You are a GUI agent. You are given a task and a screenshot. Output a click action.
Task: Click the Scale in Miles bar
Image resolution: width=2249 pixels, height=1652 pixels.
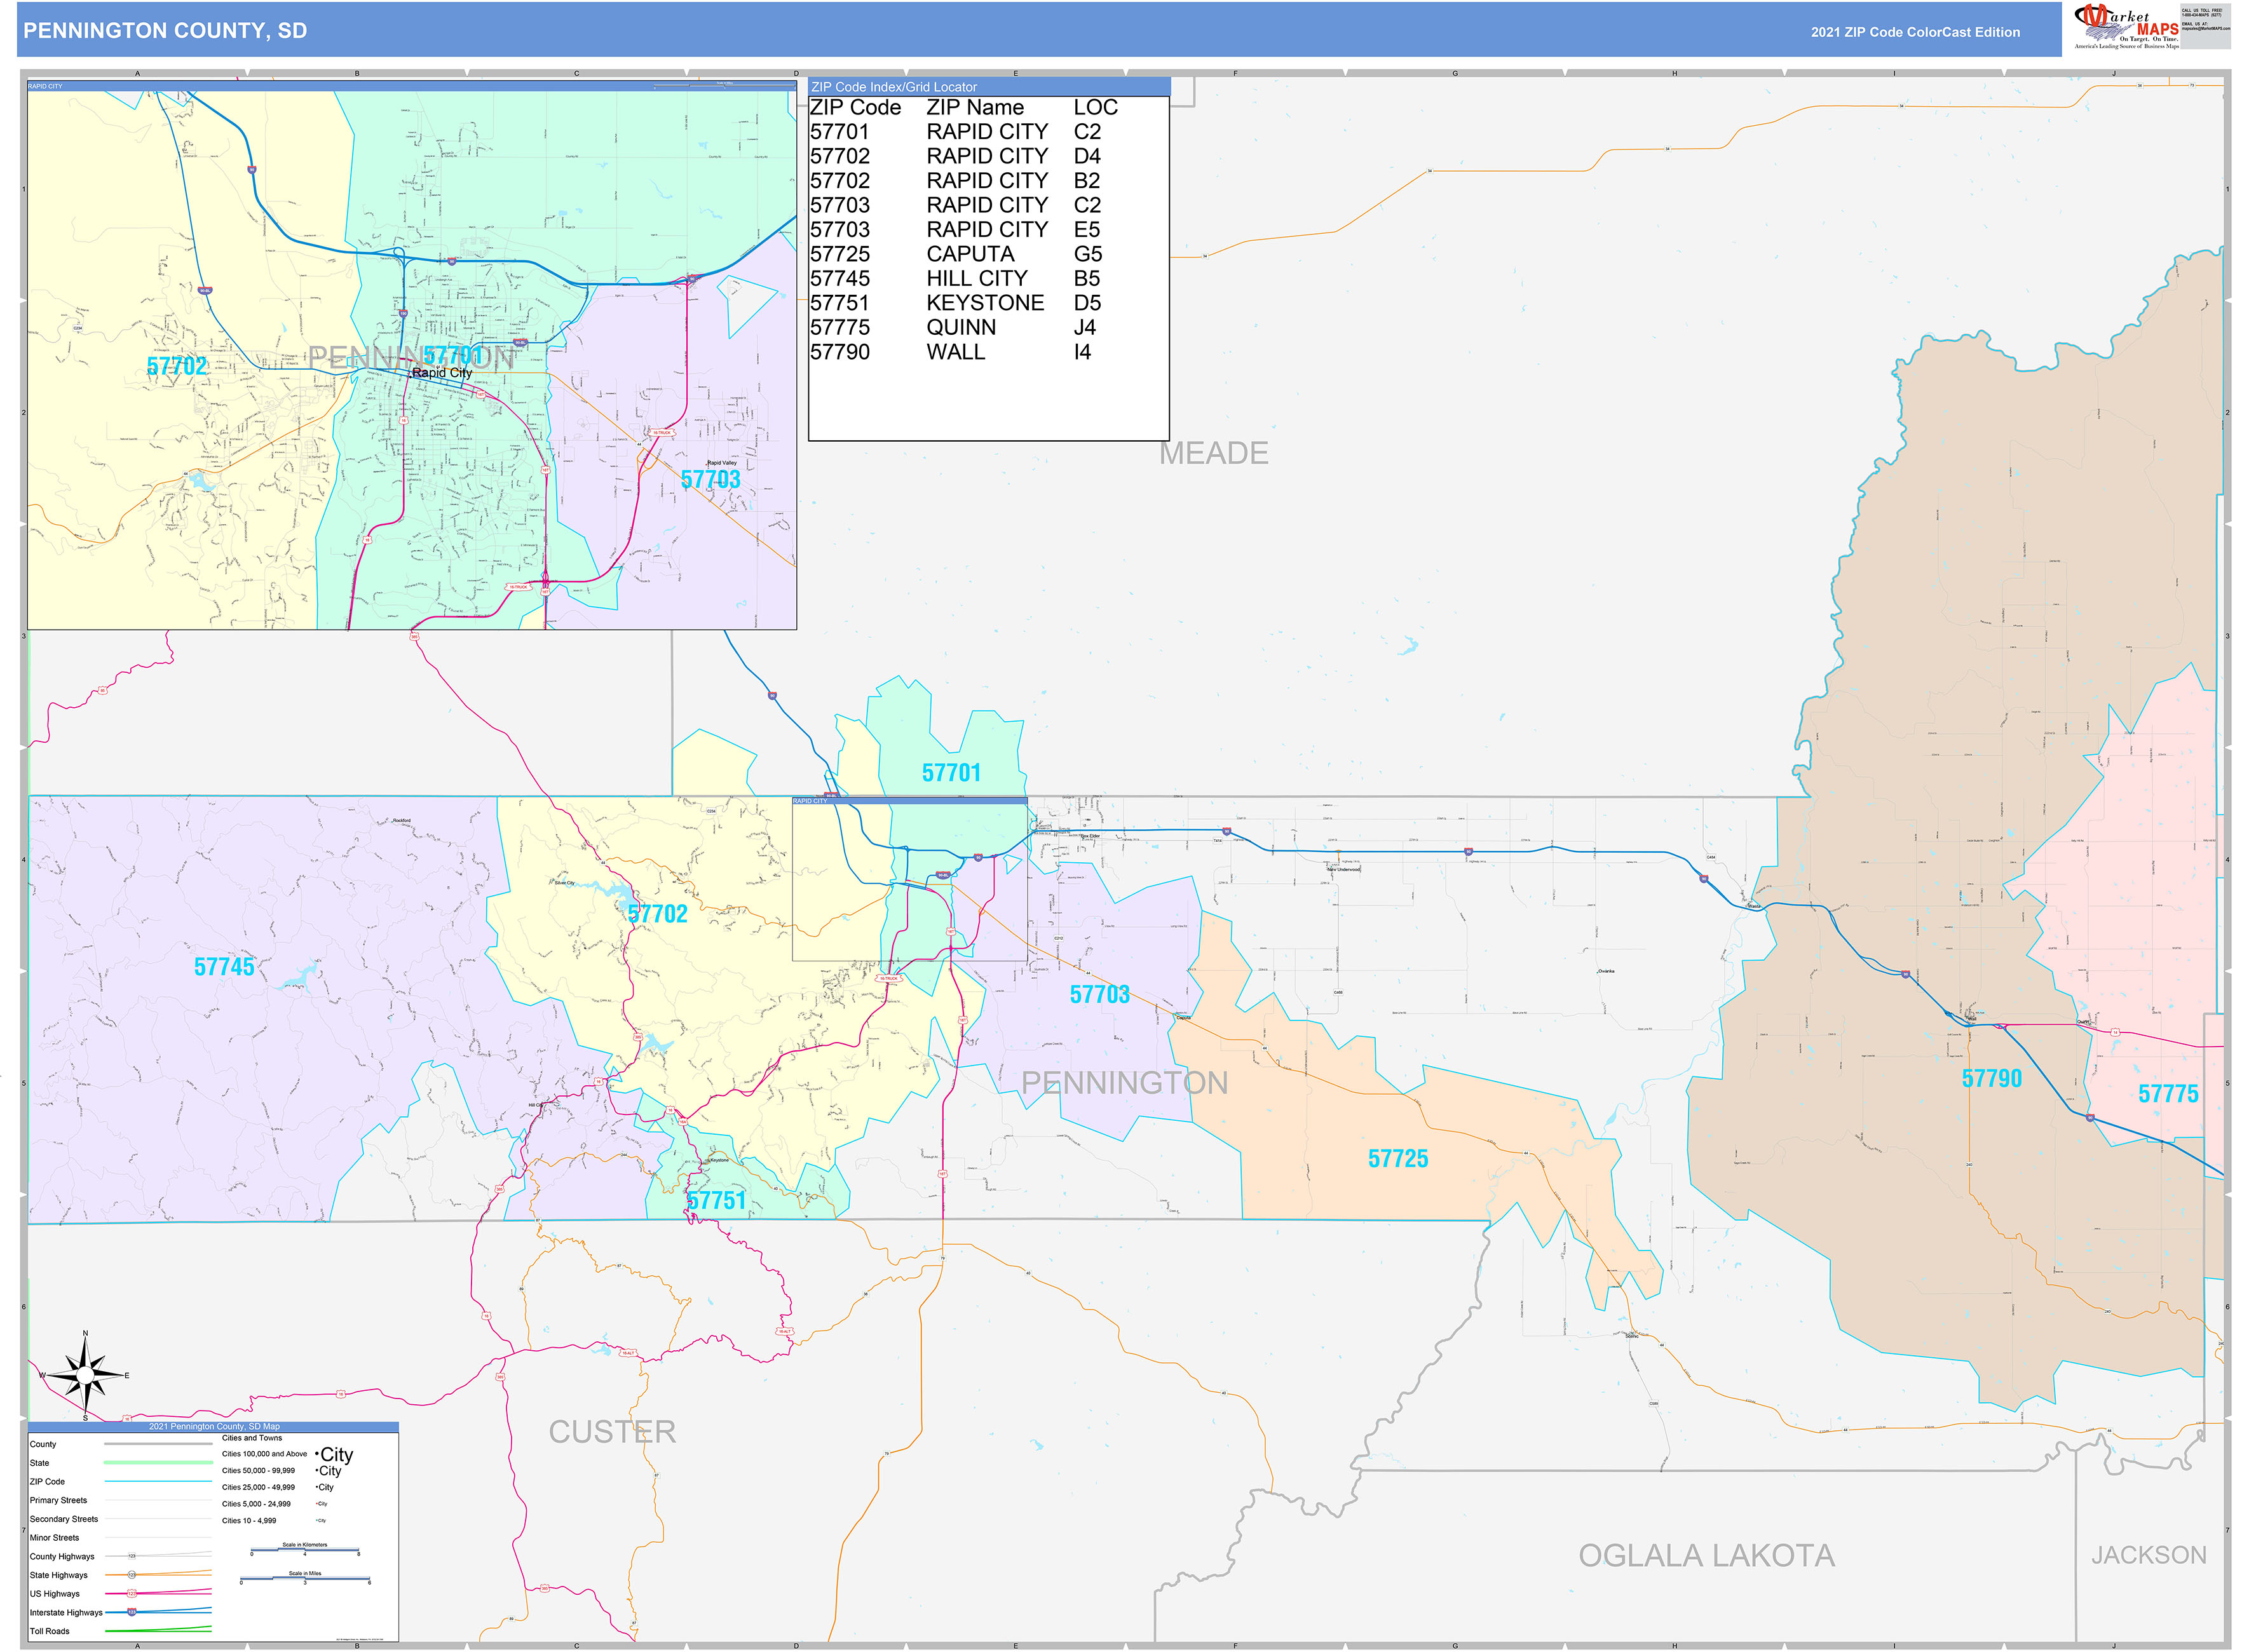(305, 1579)
